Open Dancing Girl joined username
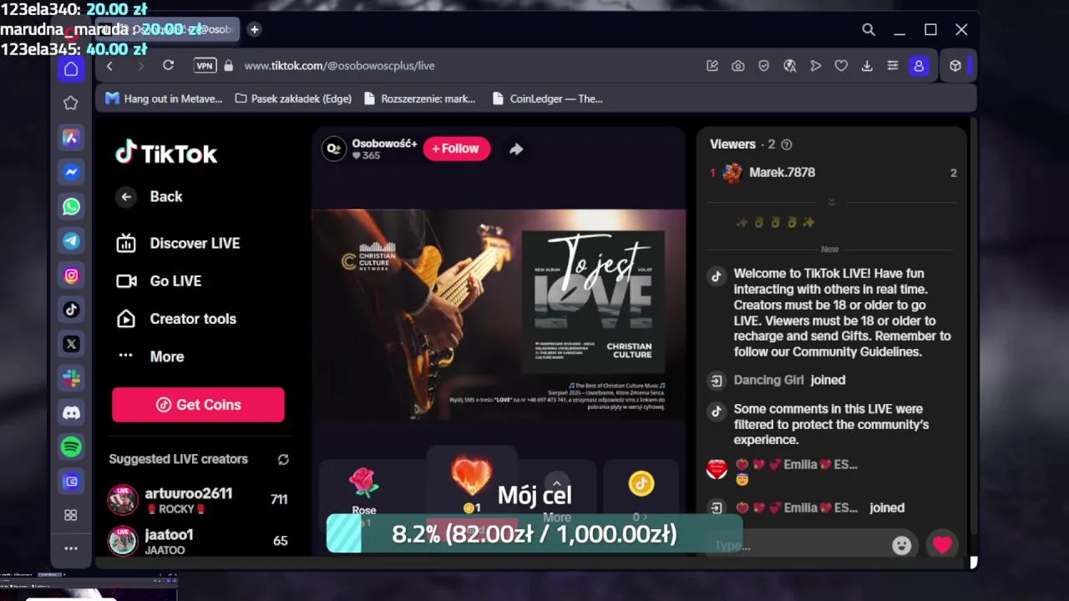1069x601 pixels. coord(768,380)
